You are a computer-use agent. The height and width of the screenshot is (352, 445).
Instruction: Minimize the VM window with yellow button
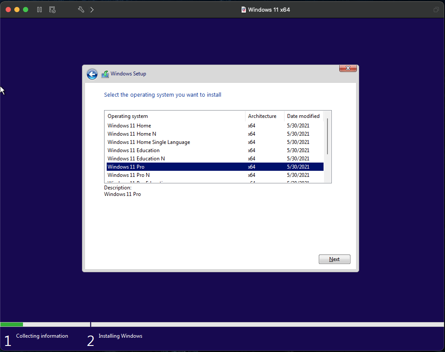coord(17,10)
